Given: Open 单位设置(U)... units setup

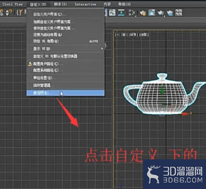Looking at the screenshot, I should [x=65, y=78].
